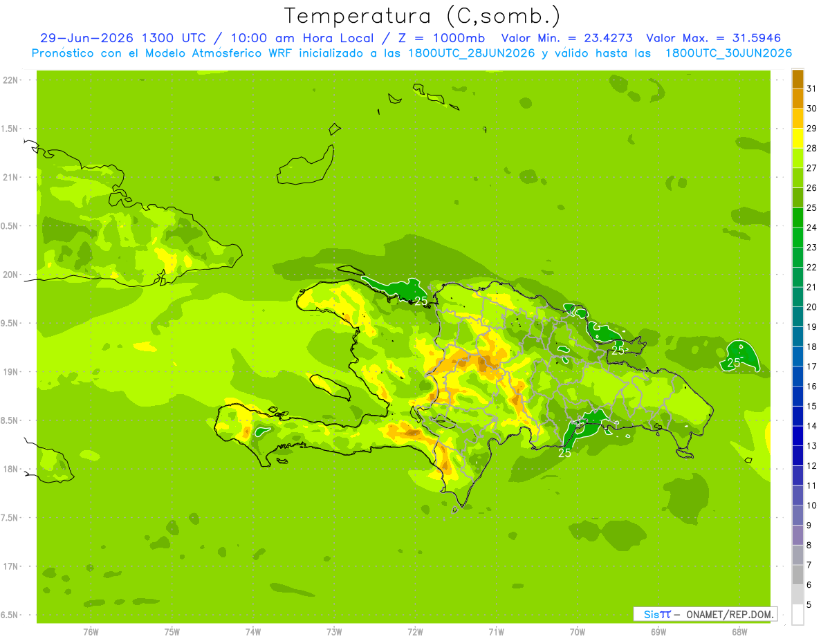Pick the purple swatch between 9 and 10

point(797,516)
